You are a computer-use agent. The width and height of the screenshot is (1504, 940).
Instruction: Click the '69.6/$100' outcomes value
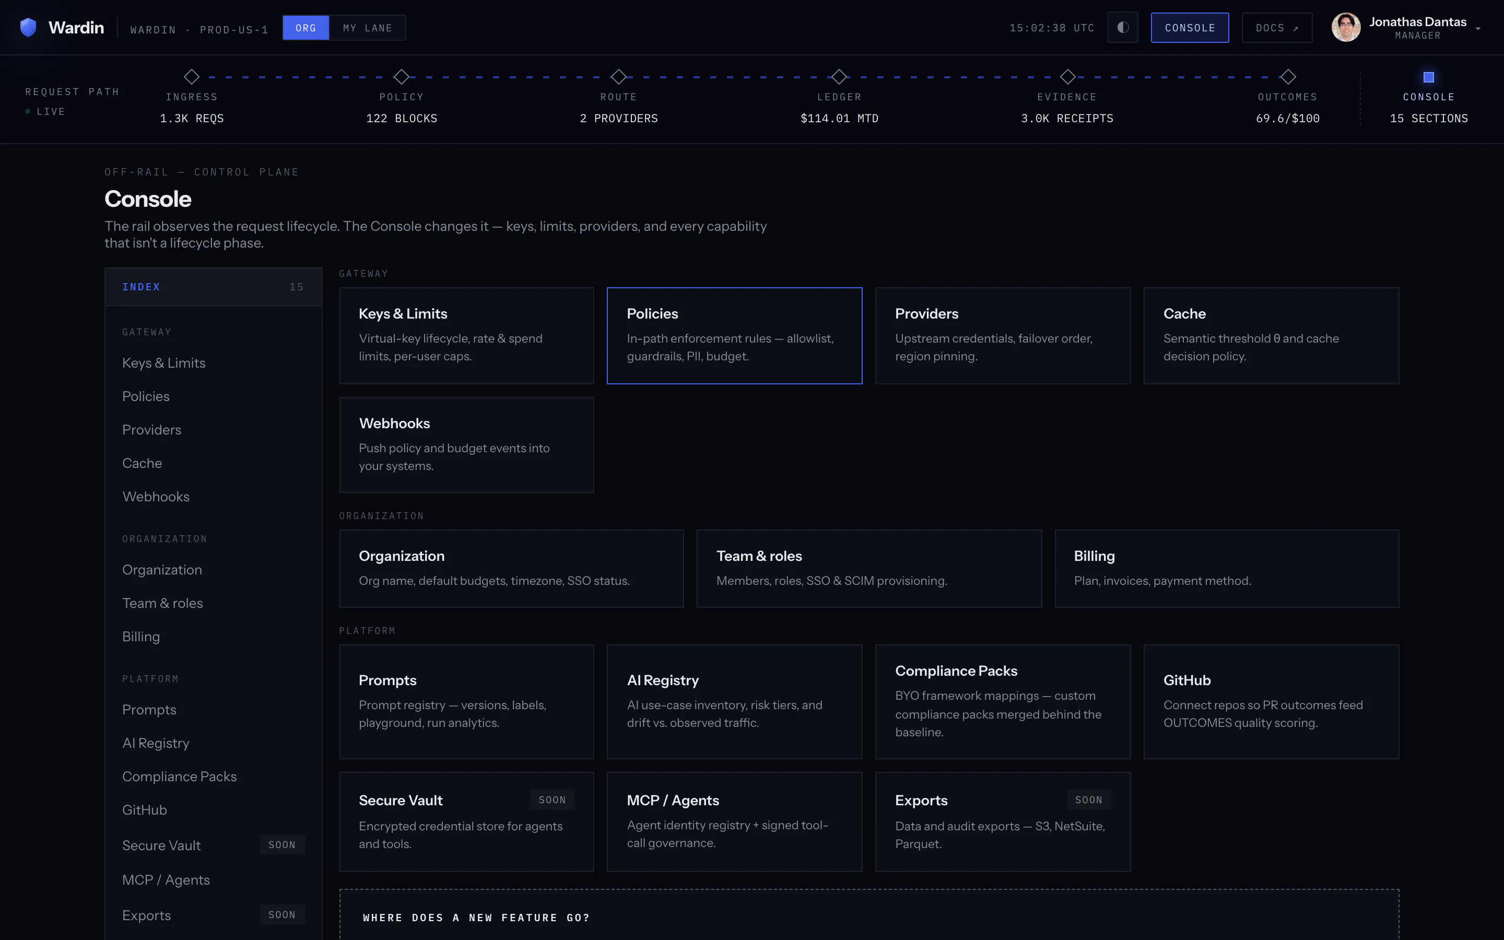click(1288, 118)
